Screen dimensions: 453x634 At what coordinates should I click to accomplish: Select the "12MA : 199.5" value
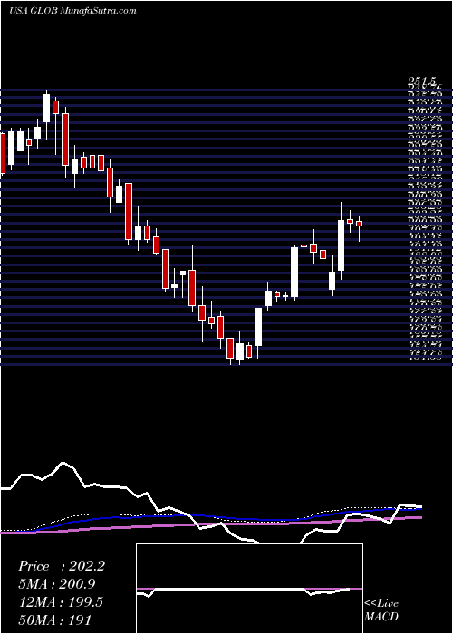point(61,601)
